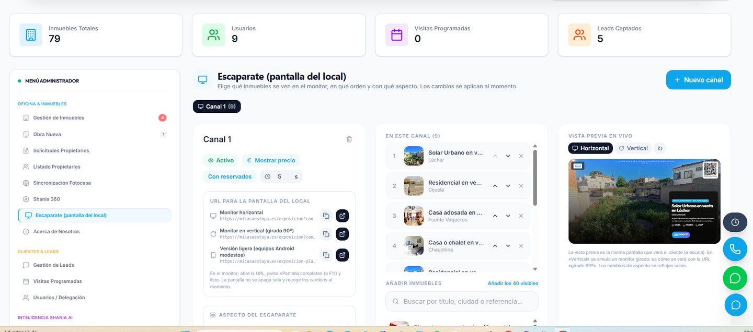
Task: Move Casa o chalet up one position
Action: tap(495, 245)
